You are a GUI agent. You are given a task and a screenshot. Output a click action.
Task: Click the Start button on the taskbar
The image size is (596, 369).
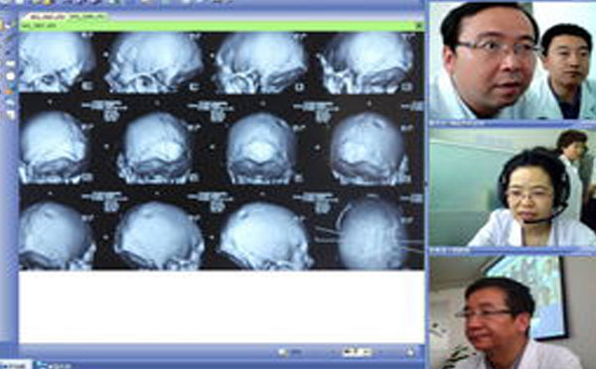[15, 366]
